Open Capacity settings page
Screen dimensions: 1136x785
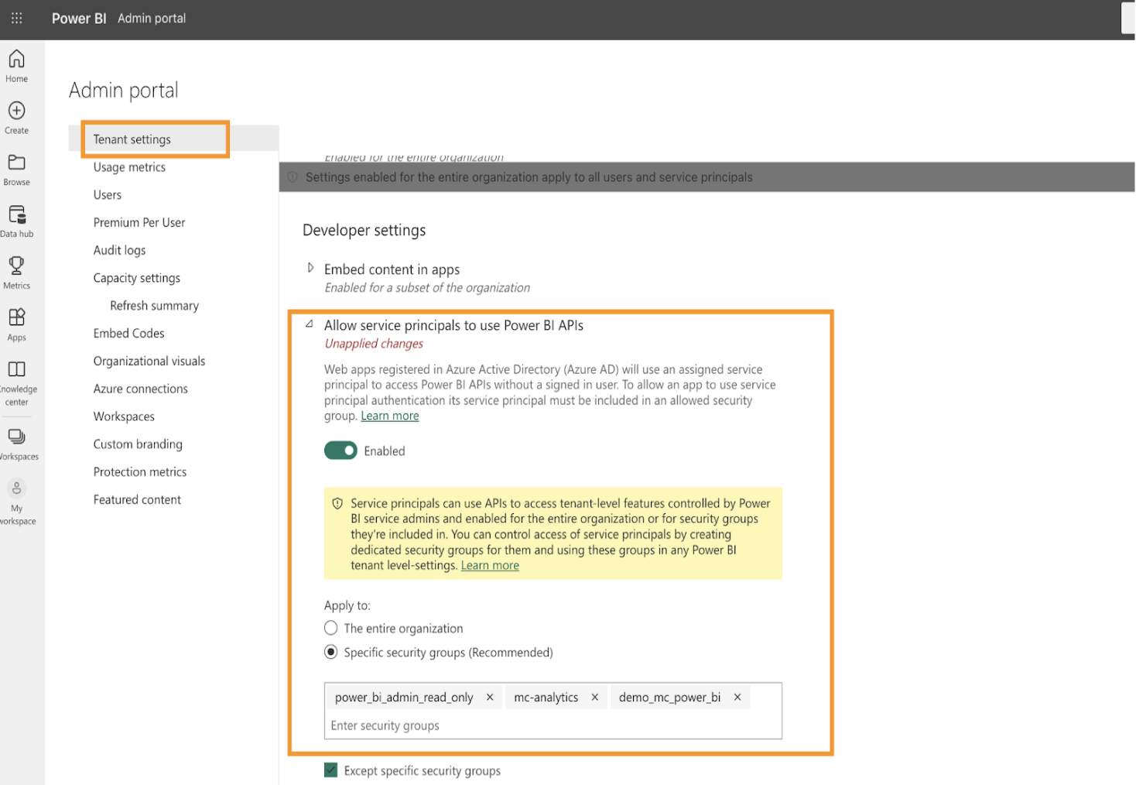click(137, 278)
